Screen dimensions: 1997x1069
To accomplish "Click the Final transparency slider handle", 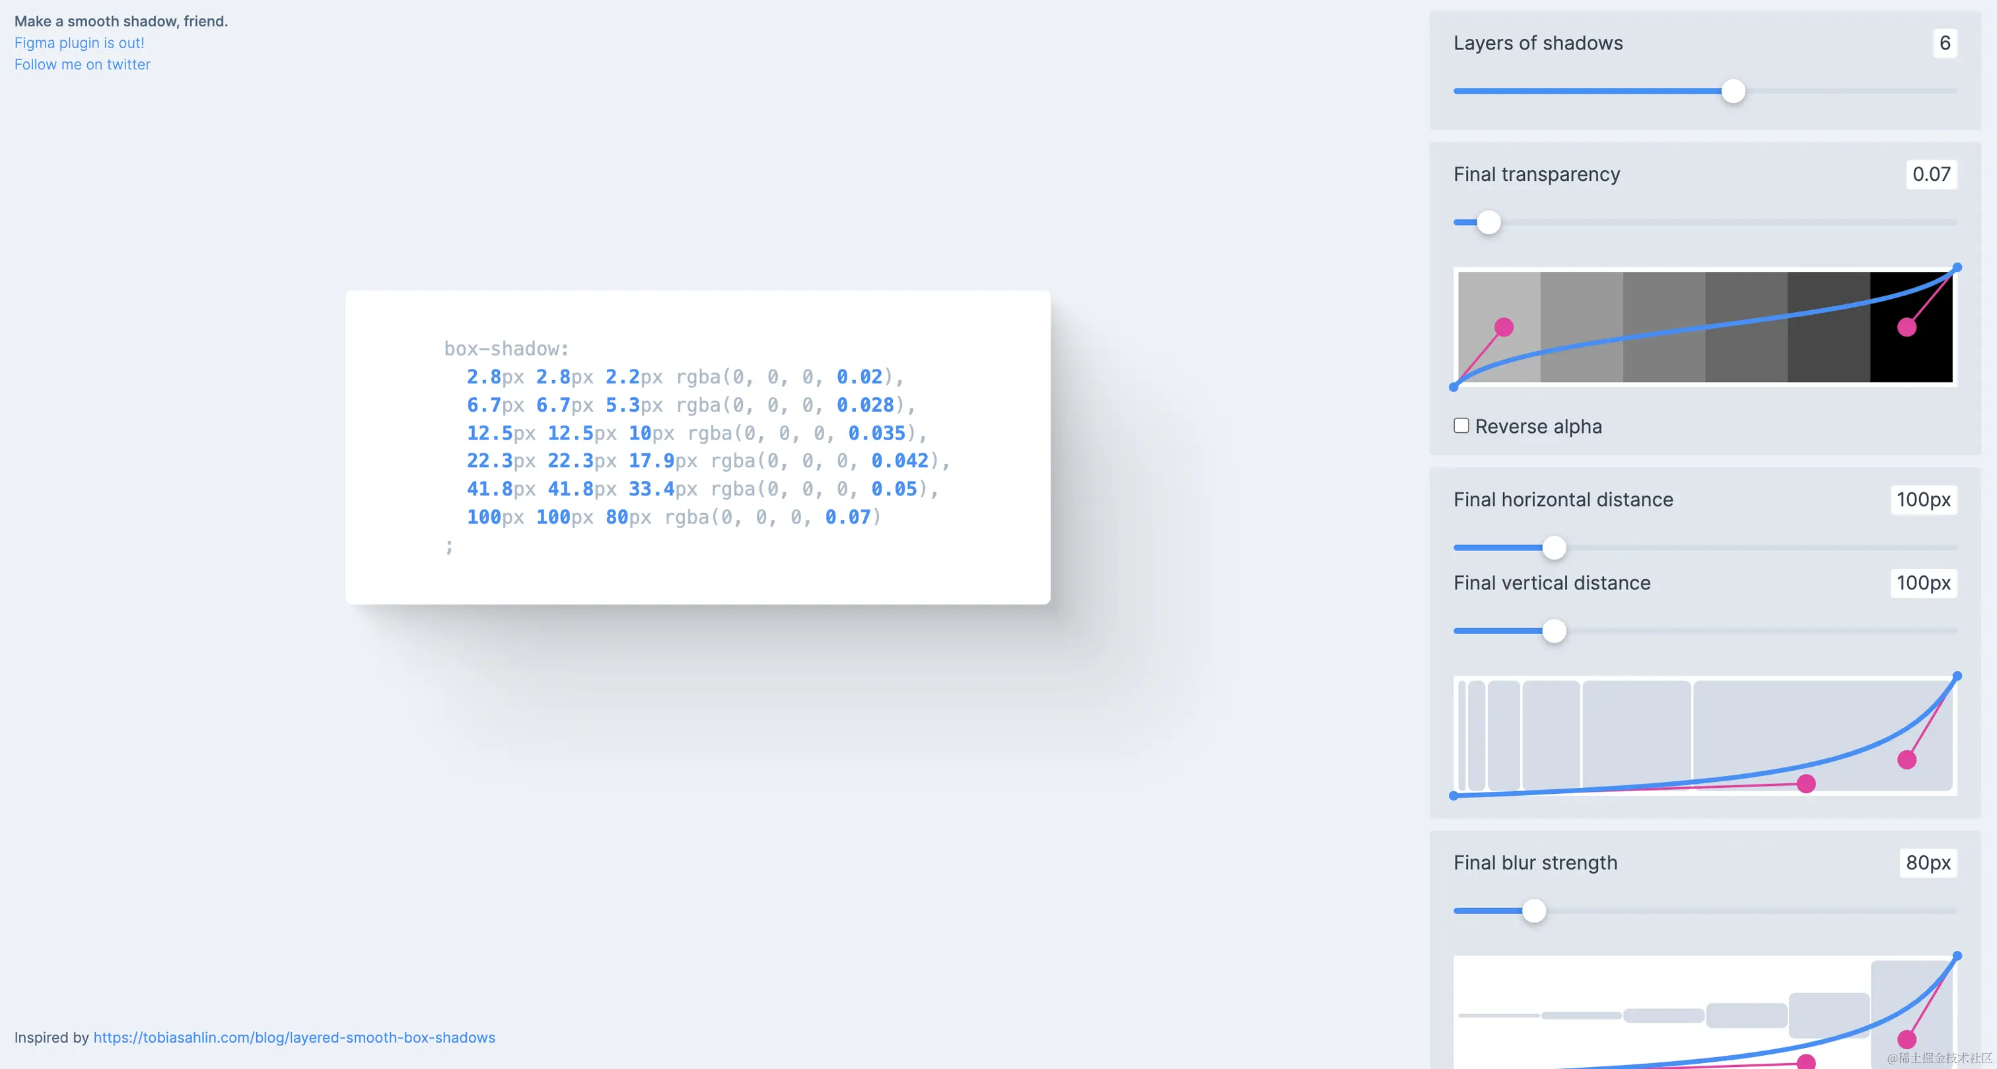I will click(1489, 222).
